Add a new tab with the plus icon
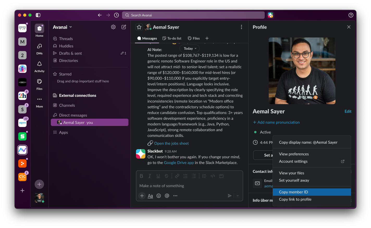 (207, 38)
